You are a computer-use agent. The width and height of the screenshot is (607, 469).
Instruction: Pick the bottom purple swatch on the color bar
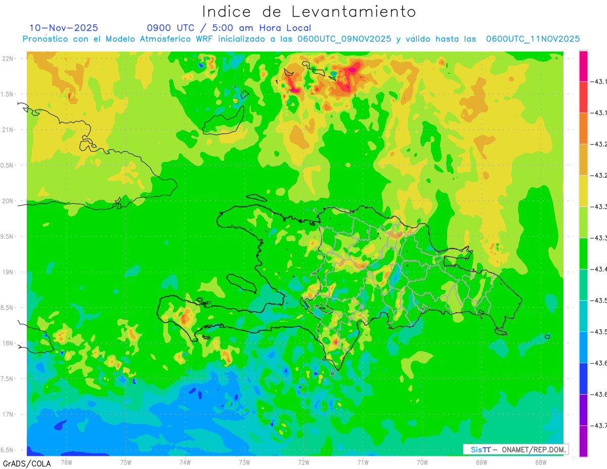583,441
